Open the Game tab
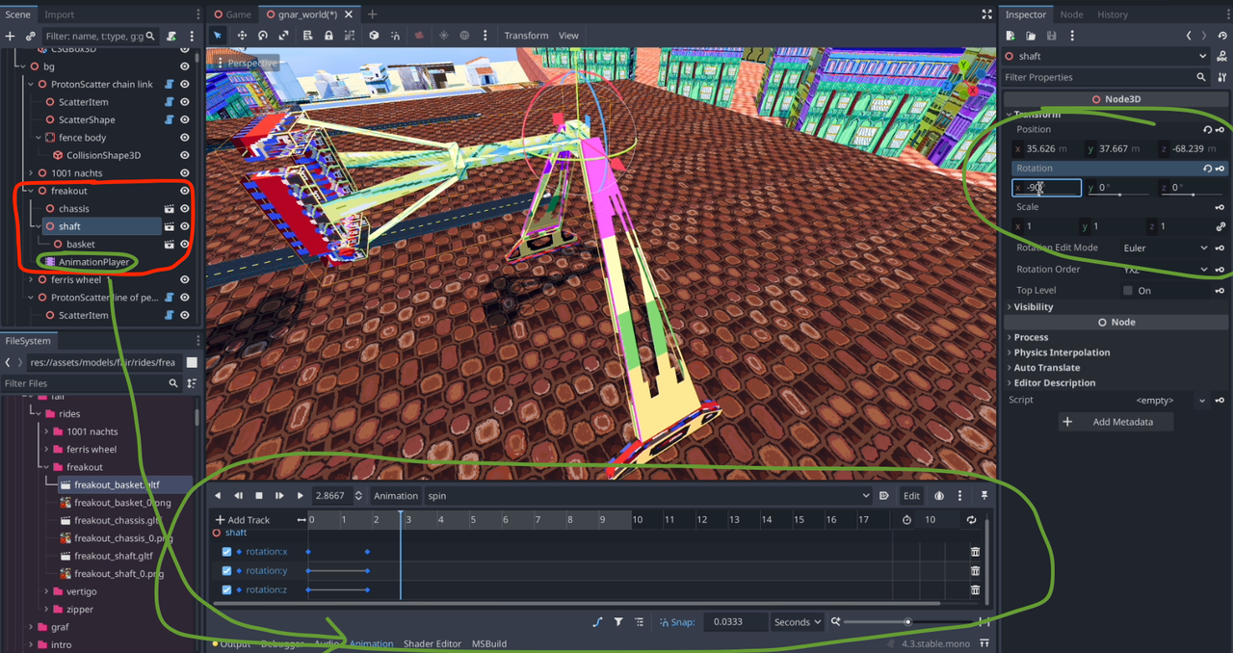Viewport: 1233px width, 653px height. (x=232, y=14)
